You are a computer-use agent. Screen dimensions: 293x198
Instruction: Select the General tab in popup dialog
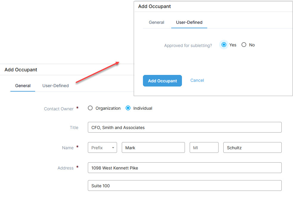click(x=156, y=22)
